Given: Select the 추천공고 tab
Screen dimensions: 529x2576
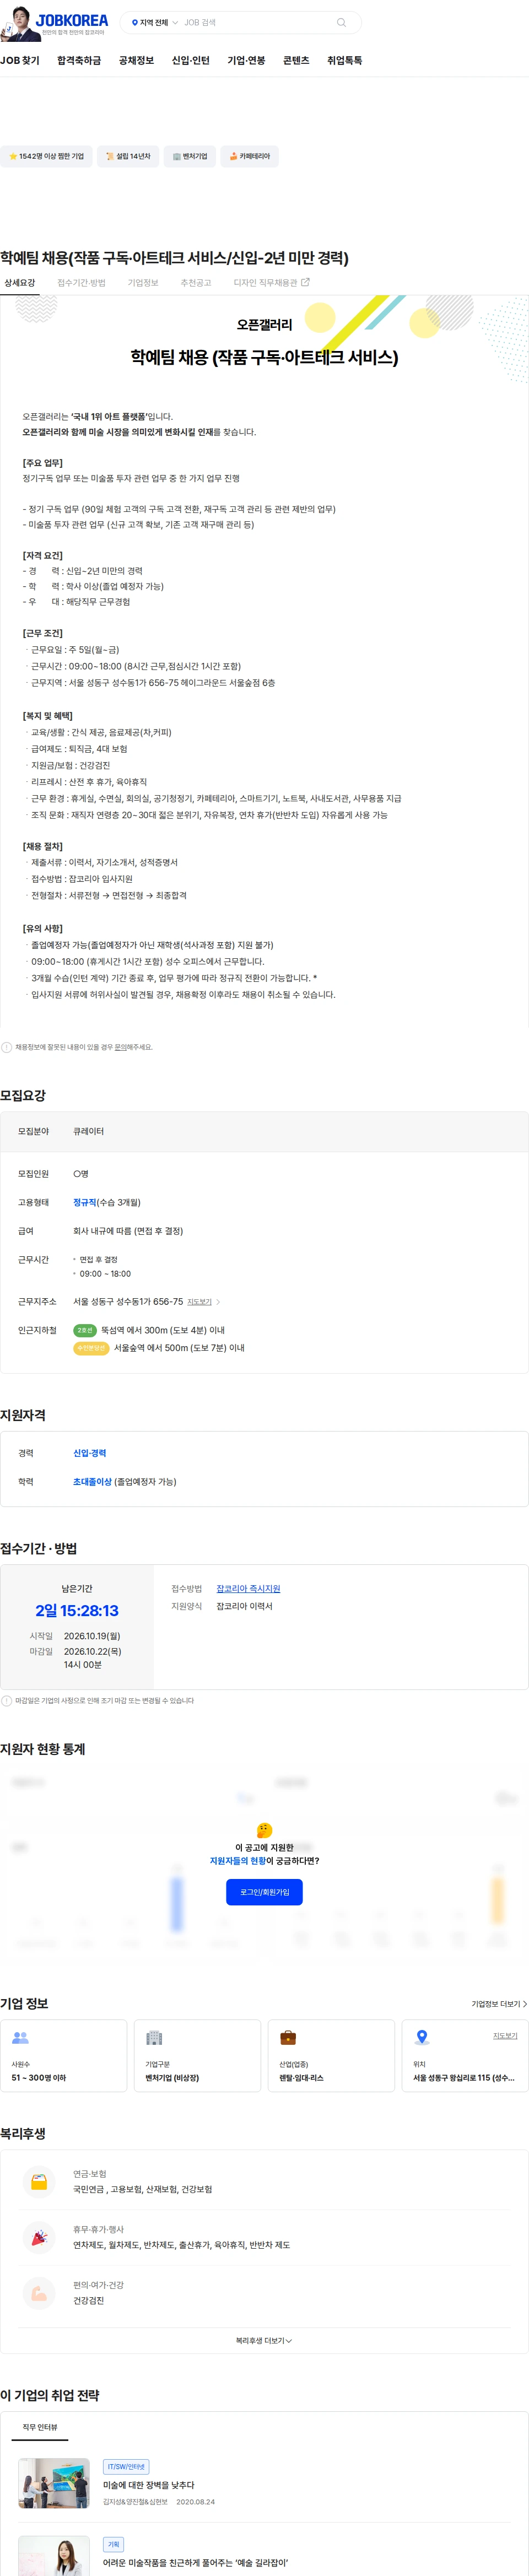Looking at the screenshot, I should (x=196, y=283).
